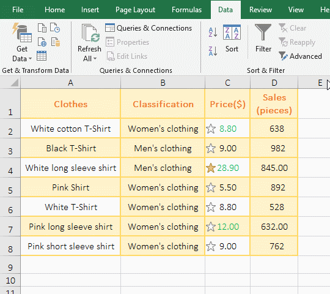Image resolution: width=330 pixels, height=294 pixels.
Task: Click the Price($) header cell
Action: pos(227,104)
